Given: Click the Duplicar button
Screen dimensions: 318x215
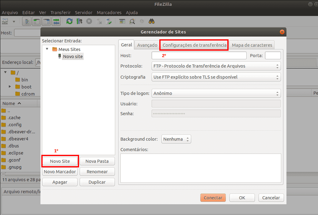Looking at the screenshot, I should [97, 182].
